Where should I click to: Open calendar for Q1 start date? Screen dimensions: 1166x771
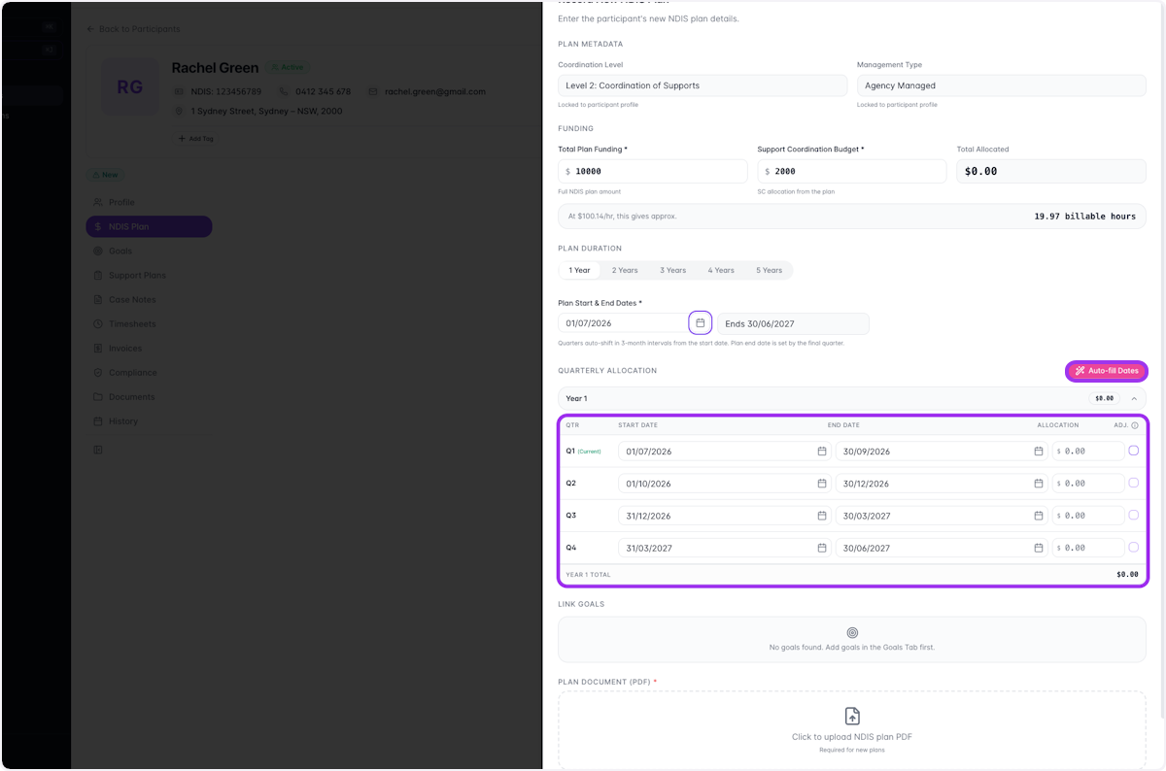click(822, 452)
